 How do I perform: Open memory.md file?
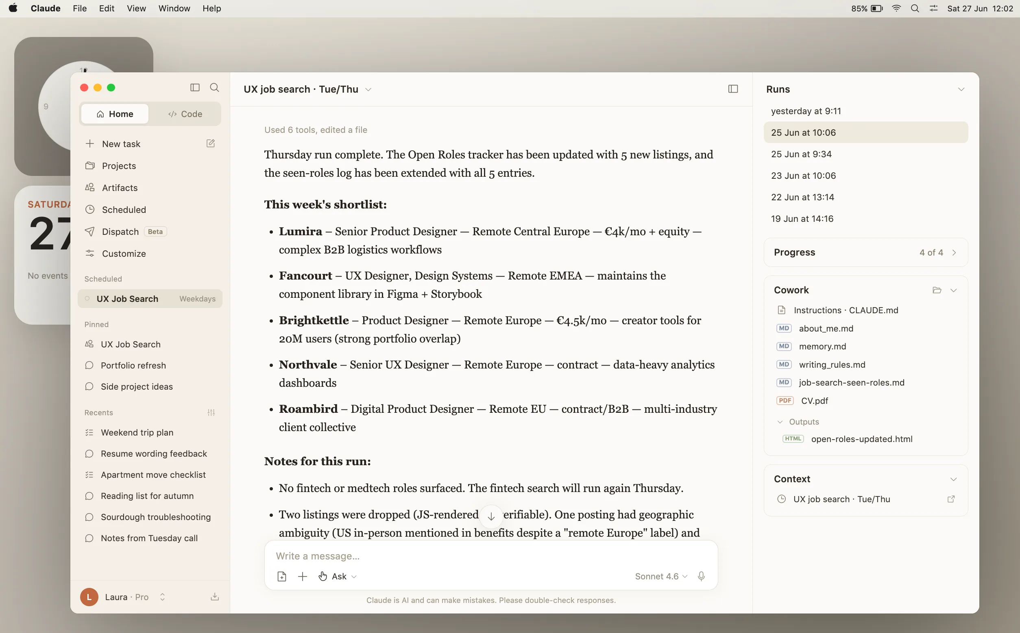click(866, 346)
